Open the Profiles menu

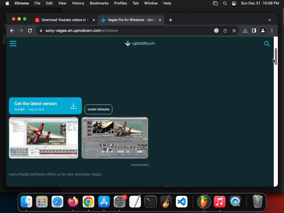(x=120, y=3)
